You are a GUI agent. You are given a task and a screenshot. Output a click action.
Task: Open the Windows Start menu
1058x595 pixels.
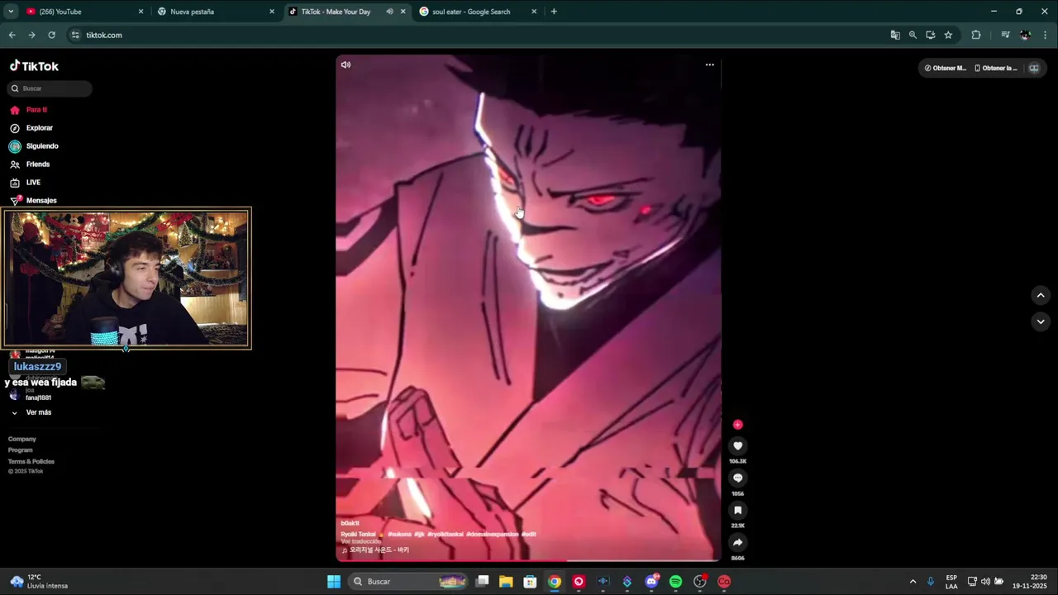[334, 582]
